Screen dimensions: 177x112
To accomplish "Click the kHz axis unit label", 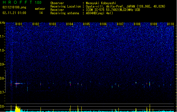I will pyautogui.click(x=3, y=23).
